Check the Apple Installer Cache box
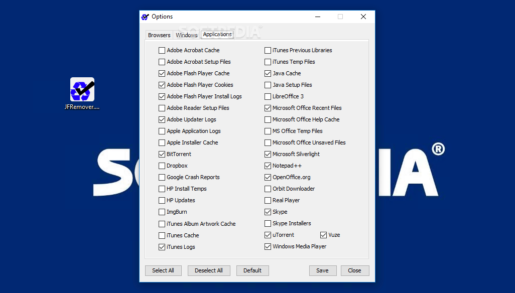 click(x=162, y=142)
